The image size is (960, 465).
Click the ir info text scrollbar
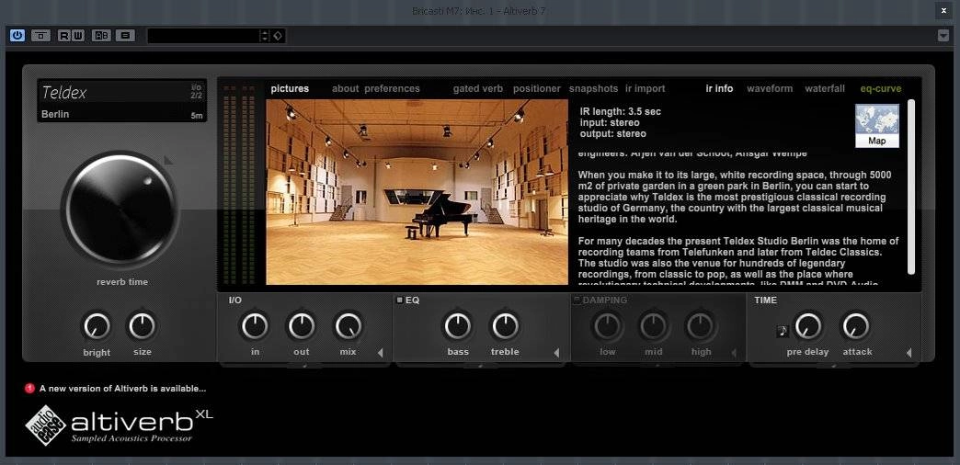point(910,187)
